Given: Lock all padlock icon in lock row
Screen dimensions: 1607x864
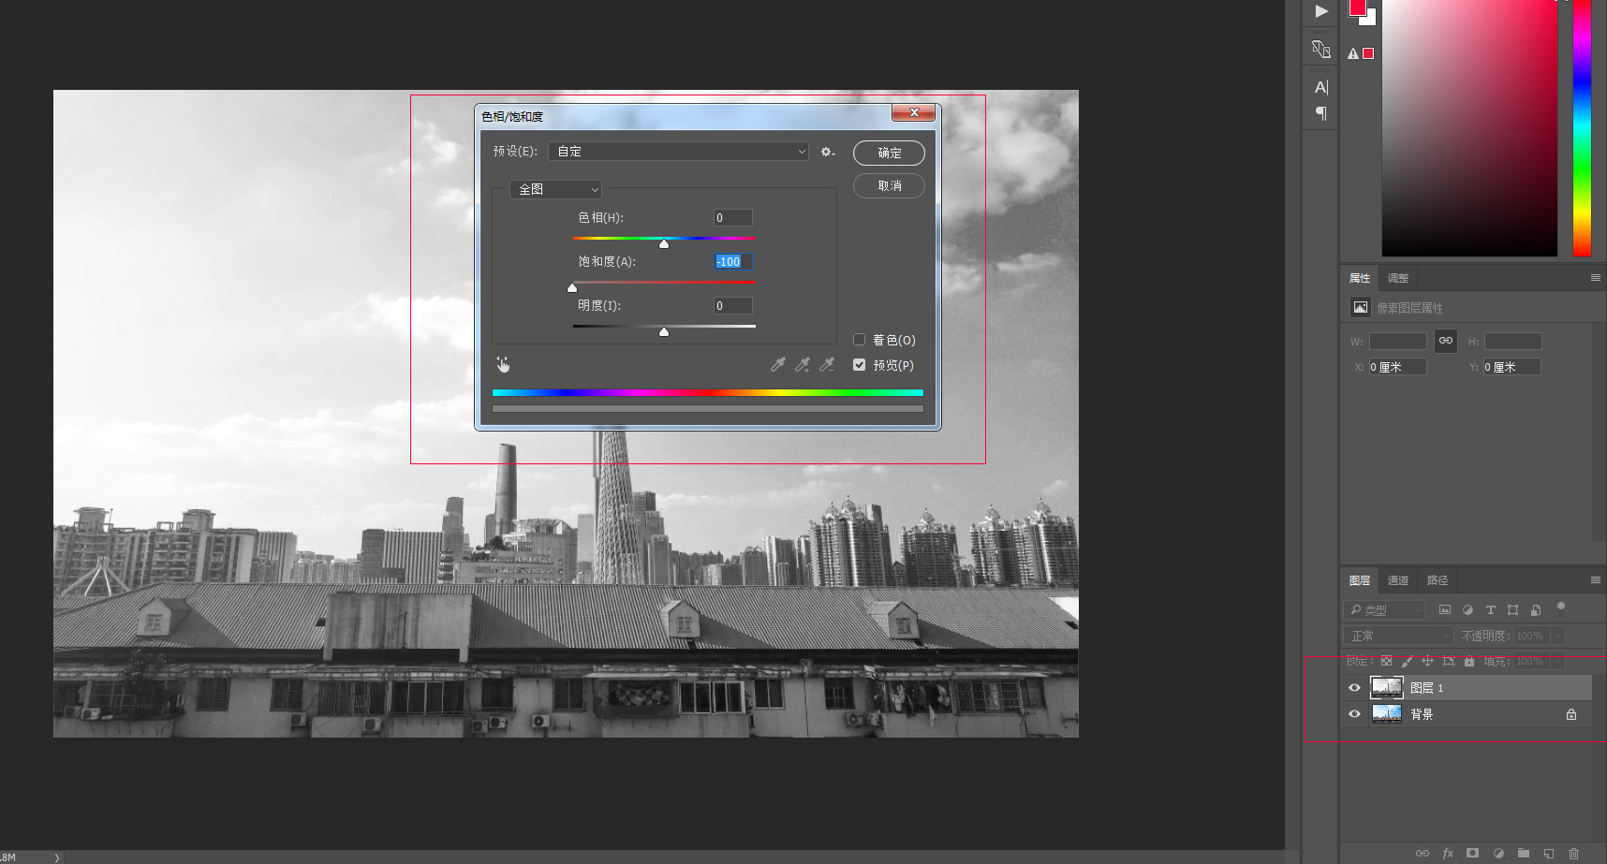Looking at the screenshot, I should tap(1469, 661).
